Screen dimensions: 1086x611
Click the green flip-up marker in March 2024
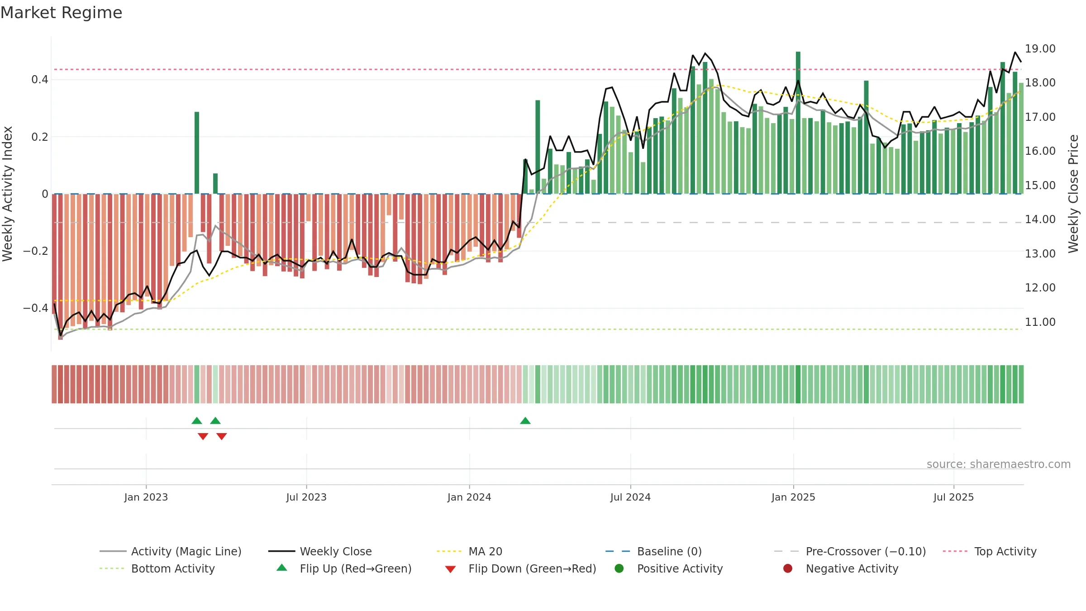coord(525,421)
